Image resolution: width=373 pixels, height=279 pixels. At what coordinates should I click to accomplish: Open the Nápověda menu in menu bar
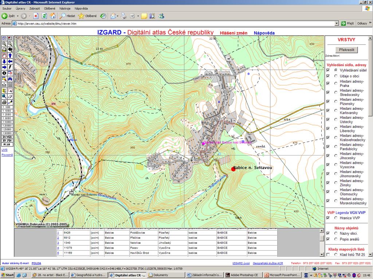81,9
